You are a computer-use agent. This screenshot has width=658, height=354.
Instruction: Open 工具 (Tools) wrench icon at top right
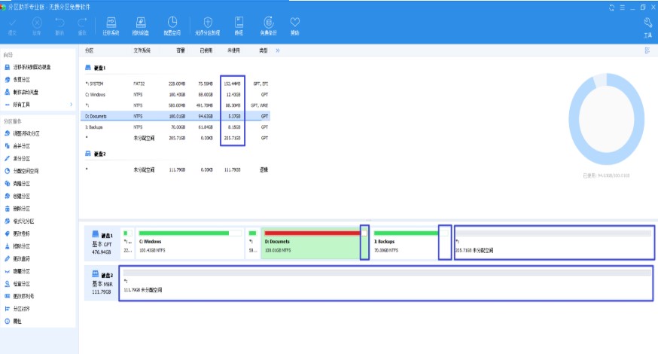(x=647, y=27)
